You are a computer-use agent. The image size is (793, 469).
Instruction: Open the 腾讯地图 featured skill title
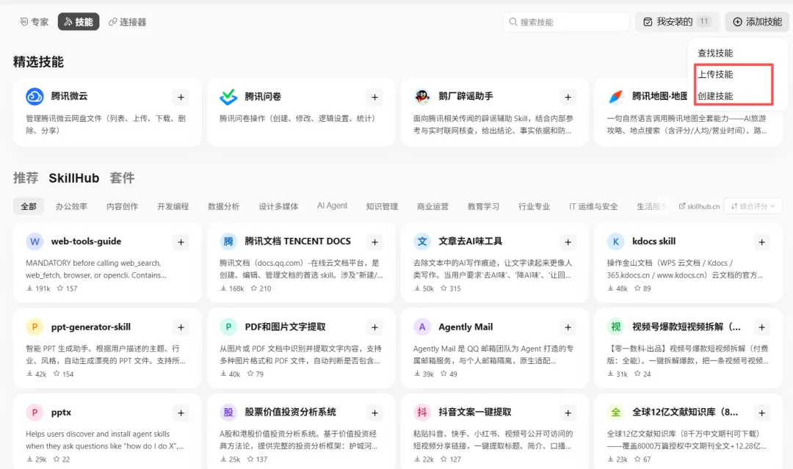coord(659,96)
